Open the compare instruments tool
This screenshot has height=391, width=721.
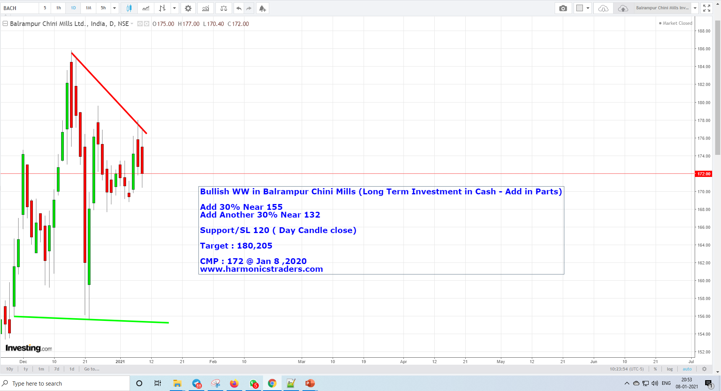tap(224, 8)
